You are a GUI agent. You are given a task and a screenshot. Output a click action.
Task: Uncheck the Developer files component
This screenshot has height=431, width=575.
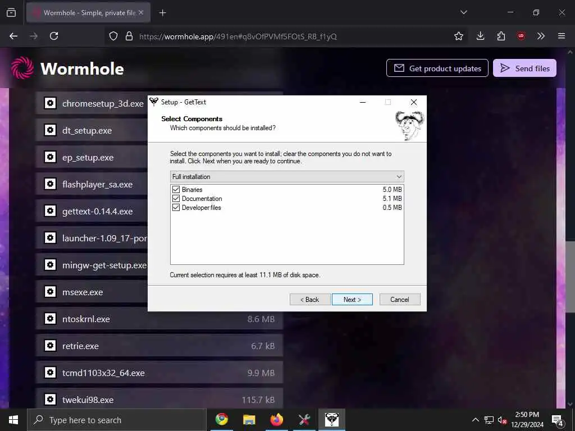(176, 208)
